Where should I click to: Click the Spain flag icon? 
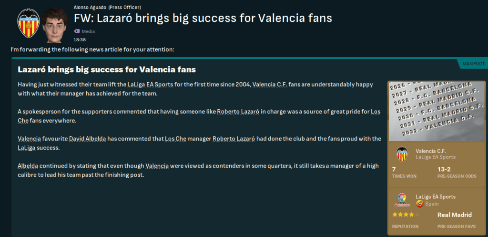(x=419, y=204)
